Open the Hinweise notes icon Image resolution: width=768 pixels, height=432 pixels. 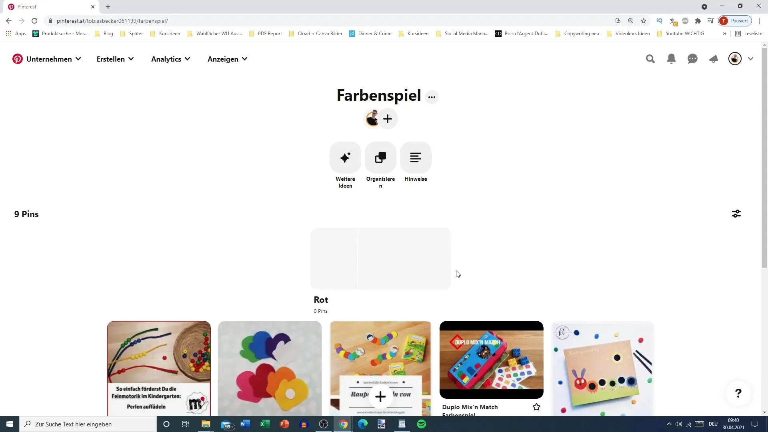[416, 157]
